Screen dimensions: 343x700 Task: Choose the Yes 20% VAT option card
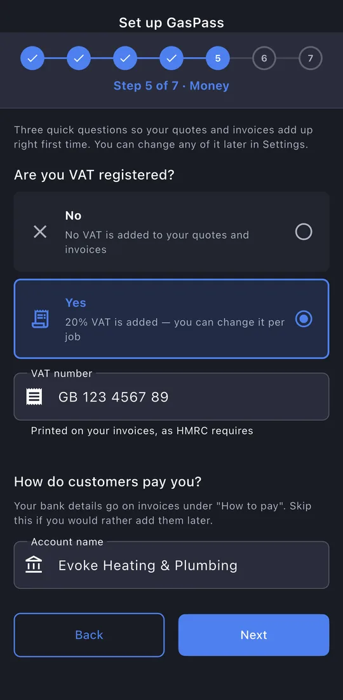coord(171,319)
